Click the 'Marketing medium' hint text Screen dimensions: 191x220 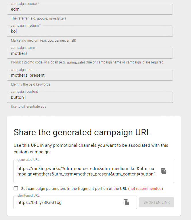[43, 40]
